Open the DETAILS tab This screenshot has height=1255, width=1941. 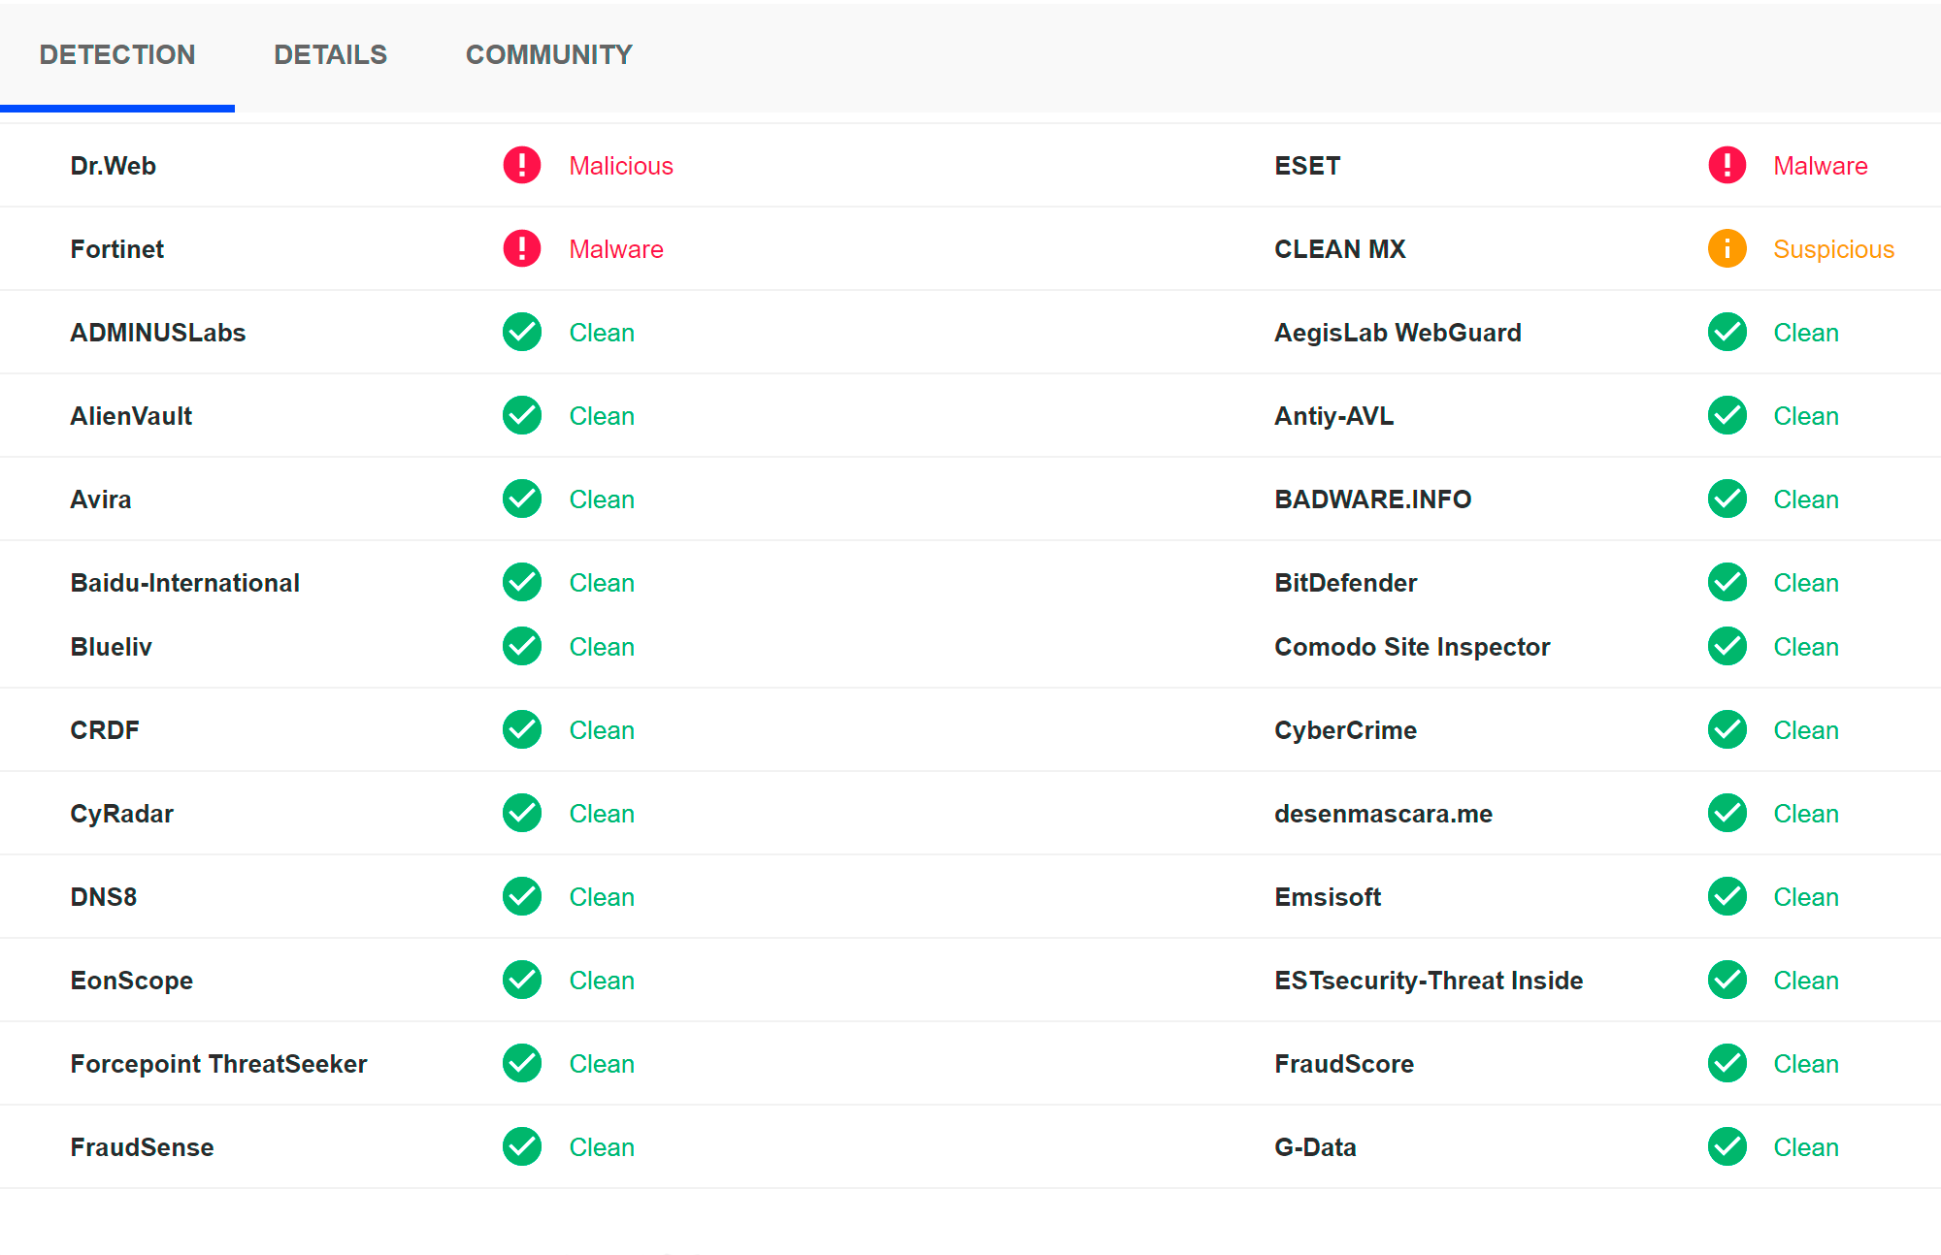pos(330,55)
